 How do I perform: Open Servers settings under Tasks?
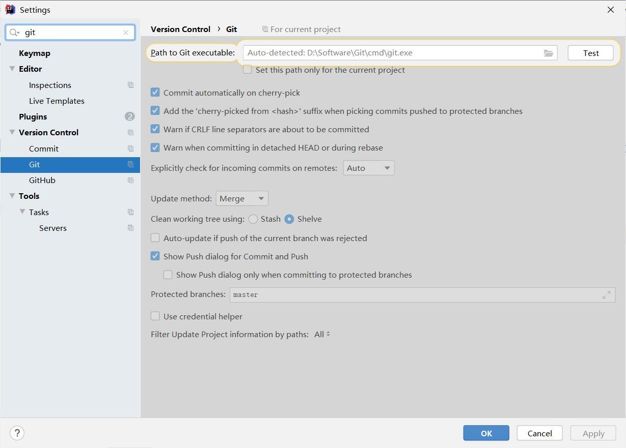coord(53,228)
